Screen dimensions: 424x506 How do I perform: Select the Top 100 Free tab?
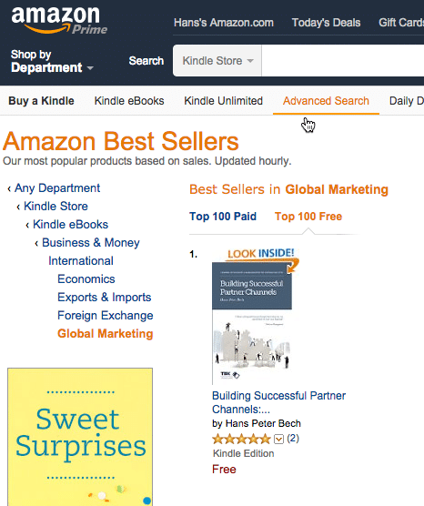[x=308, y=217]
